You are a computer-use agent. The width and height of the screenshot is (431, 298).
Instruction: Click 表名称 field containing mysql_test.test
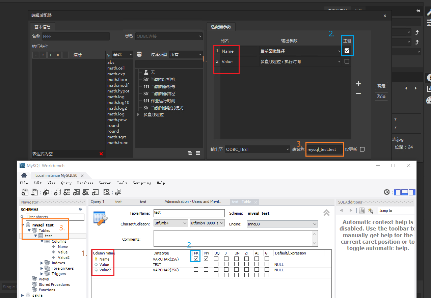point(324,149)
